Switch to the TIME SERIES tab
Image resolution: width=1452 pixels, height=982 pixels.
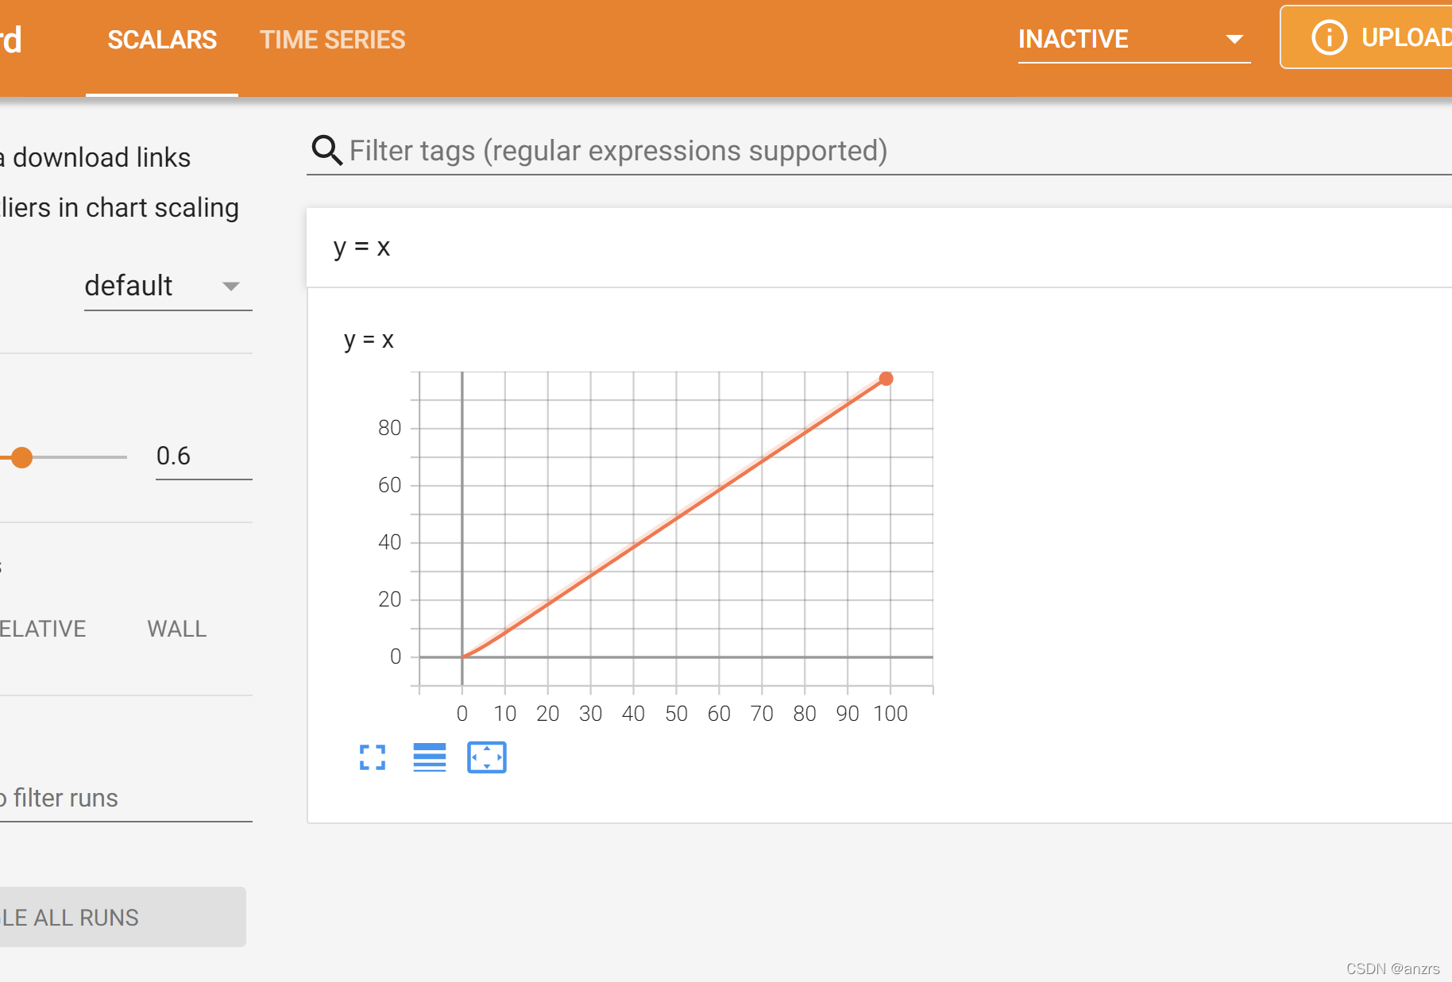point(332,39)
